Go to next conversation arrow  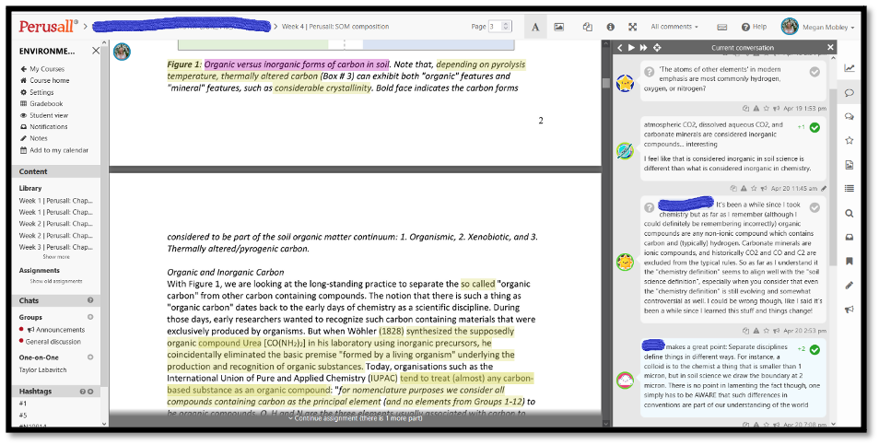pos(632,47)
